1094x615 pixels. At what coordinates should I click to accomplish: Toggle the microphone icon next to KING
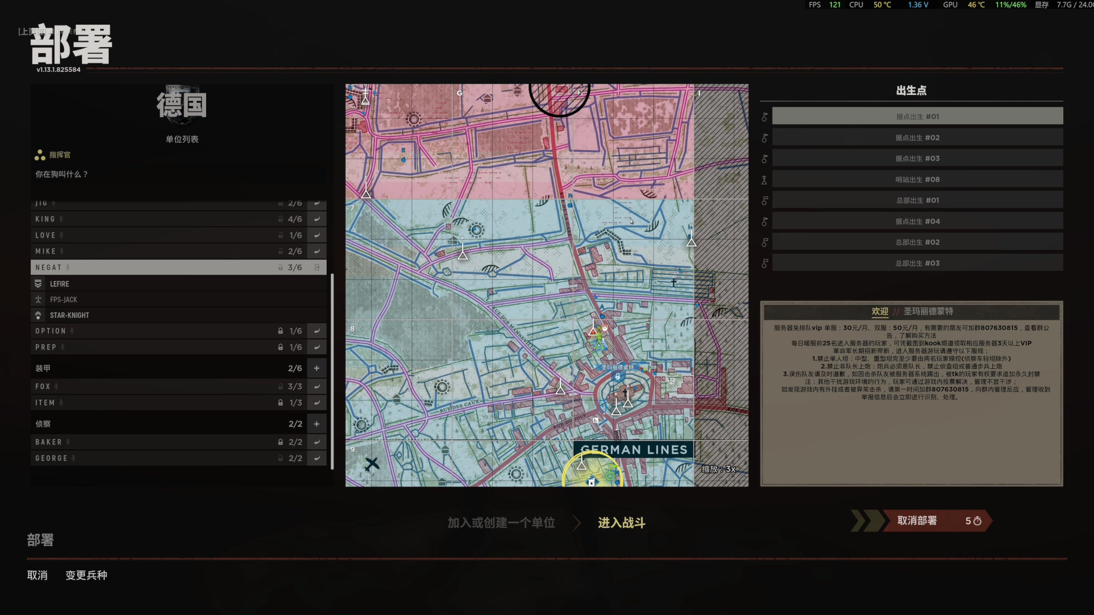[61, 219]
